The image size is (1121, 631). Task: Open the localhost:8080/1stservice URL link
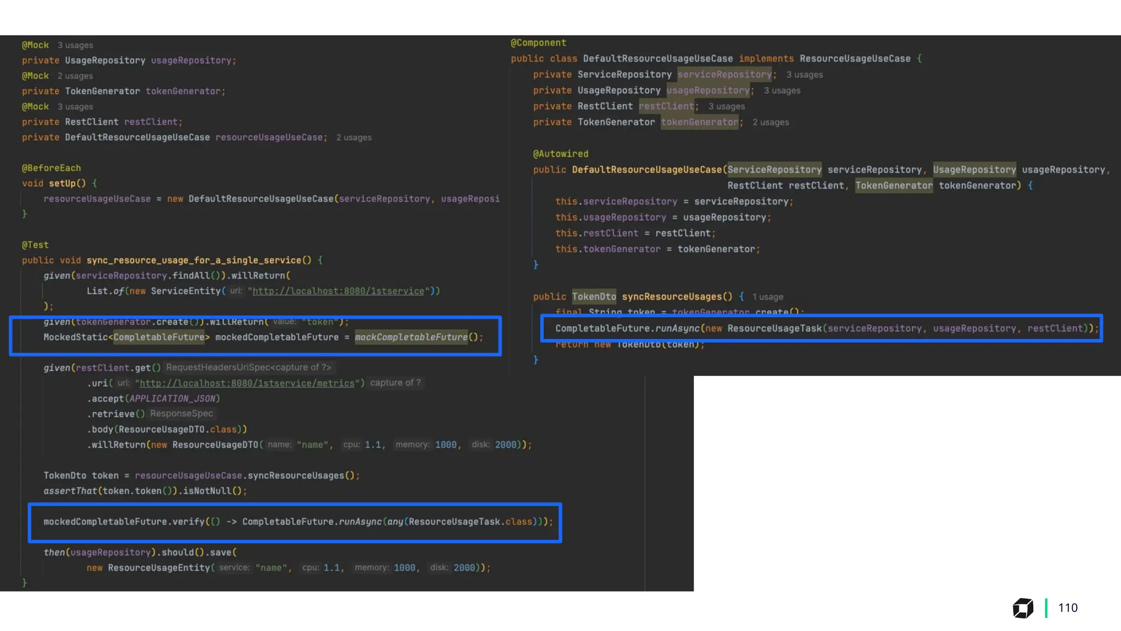click(x=338, y=291)
